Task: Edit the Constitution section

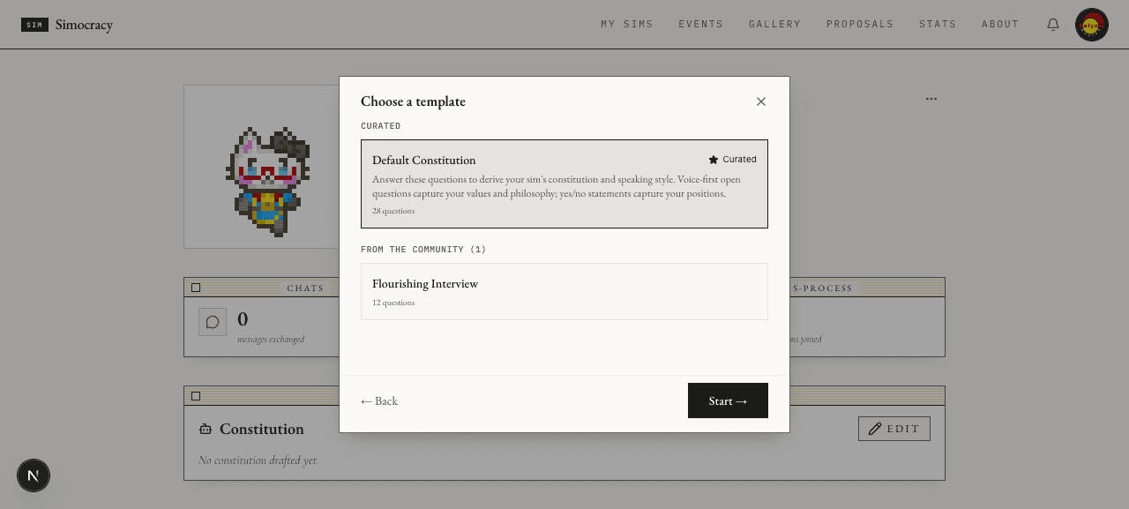Action: [894, 429]
